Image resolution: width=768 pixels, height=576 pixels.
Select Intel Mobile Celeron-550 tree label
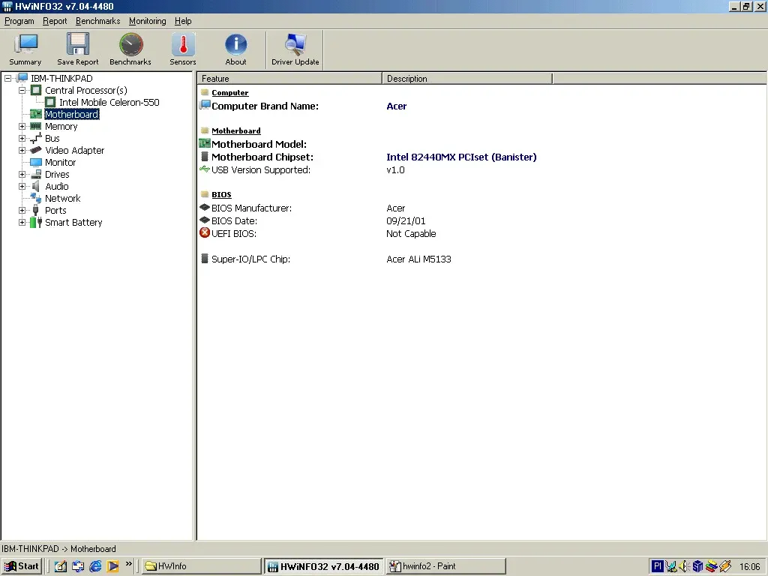[109, 102]
